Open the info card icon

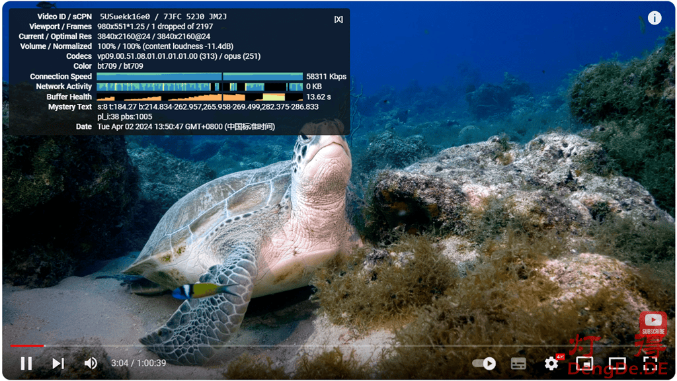coord(655,18)
